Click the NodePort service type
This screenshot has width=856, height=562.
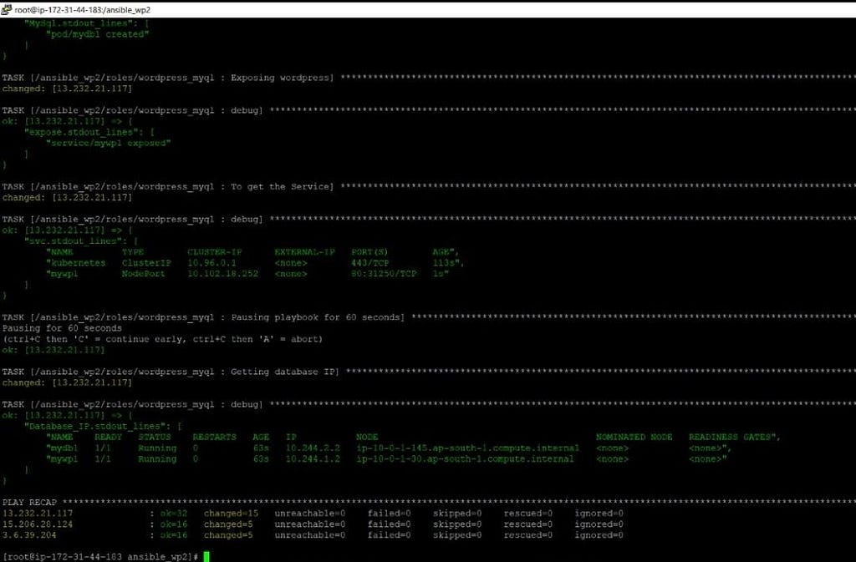pyautogui.click(x=144, y=274)
